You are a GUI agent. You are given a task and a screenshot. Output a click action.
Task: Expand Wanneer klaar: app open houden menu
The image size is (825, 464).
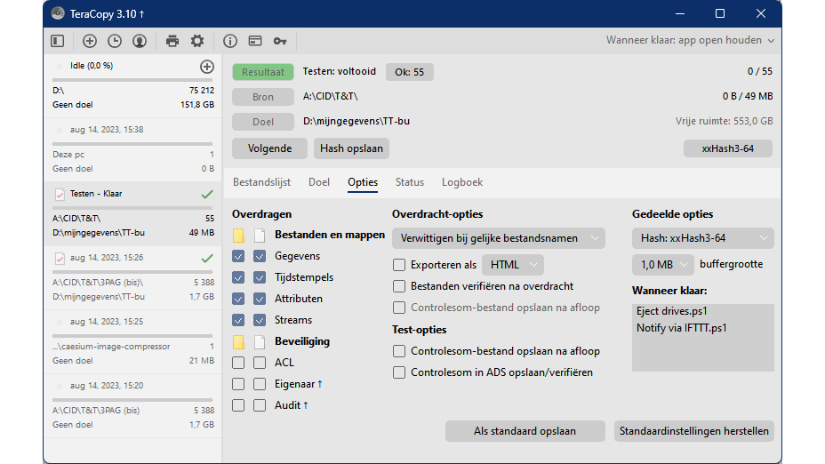690,41
